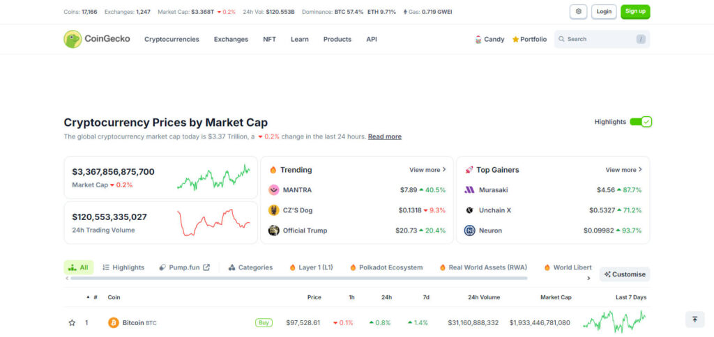Click the MANTRA coin icon
Screen dimensions: 714x337
tap(273, 190)
